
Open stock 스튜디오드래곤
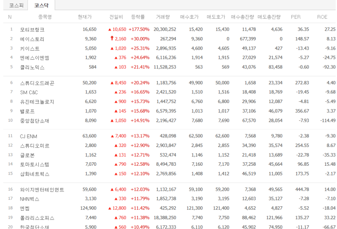(37, 83)
